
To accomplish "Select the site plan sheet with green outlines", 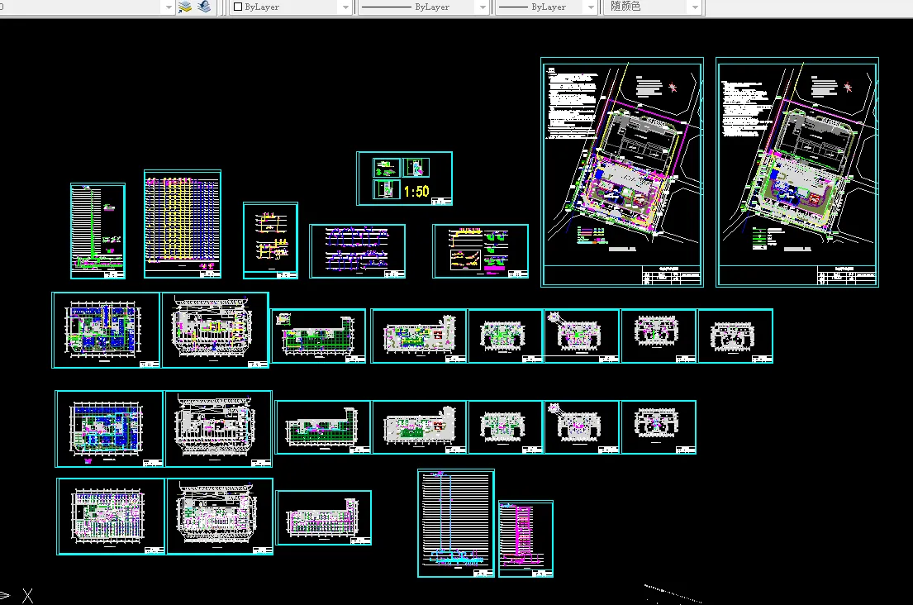I will (x=797, y=172).
